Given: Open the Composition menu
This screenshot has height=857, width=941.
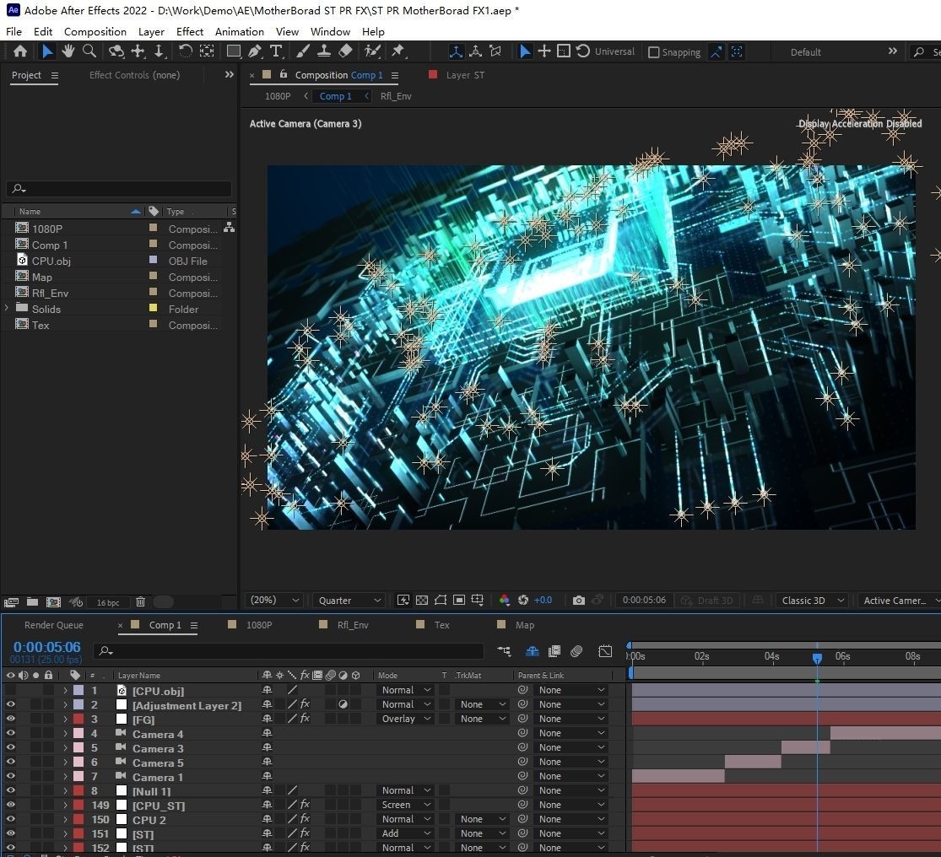Looking at the screenshot, I should click(95, 32).
